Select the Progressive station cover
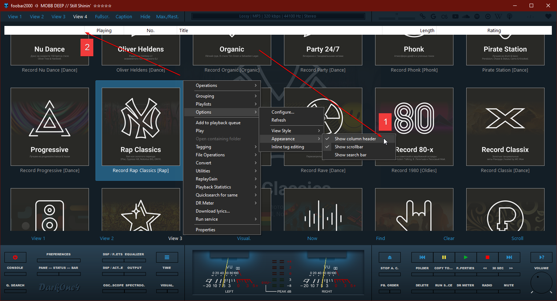 click(x=50, y=127)
